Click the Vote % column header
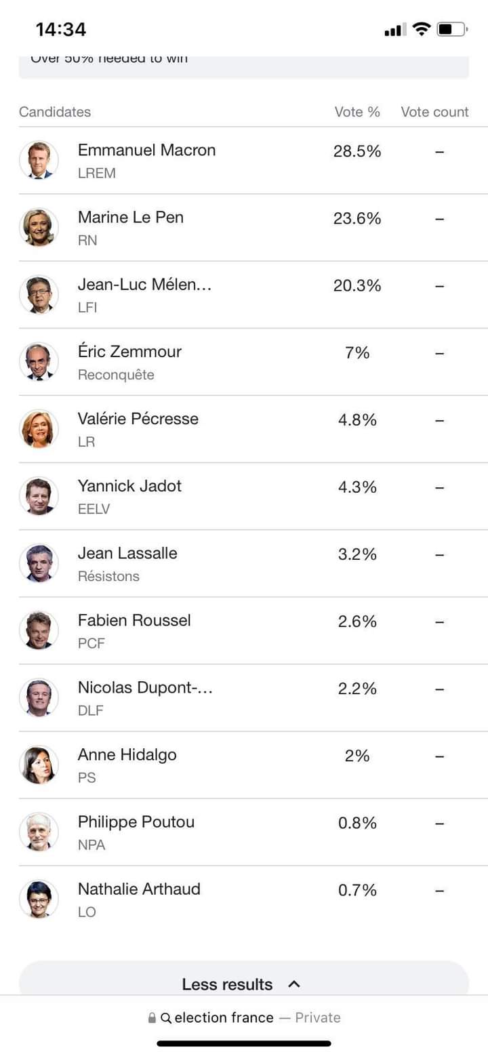 357,112
